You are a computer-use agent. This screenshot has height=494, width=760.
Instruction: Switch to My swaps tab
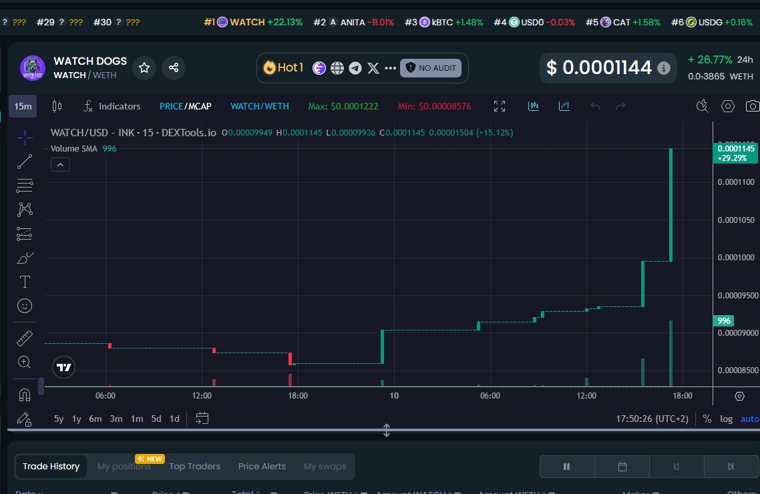coord(325,467)
